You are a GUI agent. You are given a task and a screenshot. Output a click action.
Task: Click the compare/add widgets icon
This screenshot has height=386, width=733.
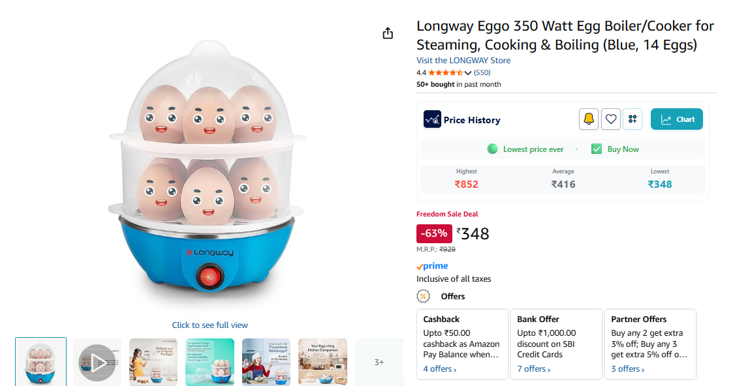[x=632, y=119]
